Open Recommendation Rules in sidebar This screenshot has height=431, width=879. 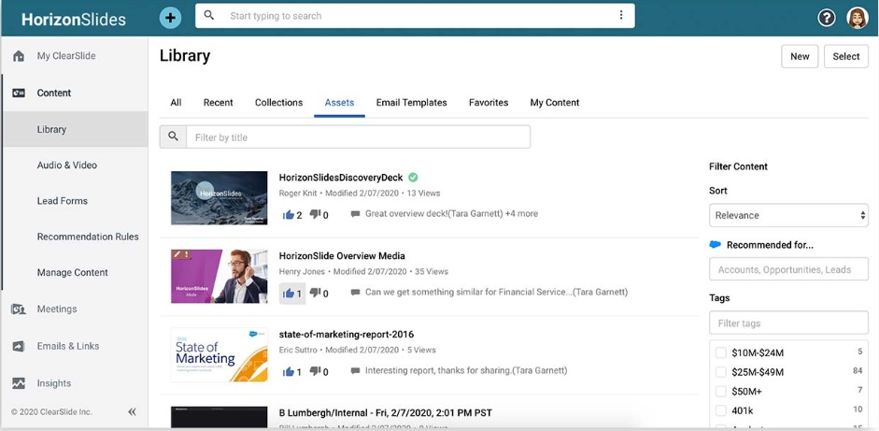click(88, 237)
